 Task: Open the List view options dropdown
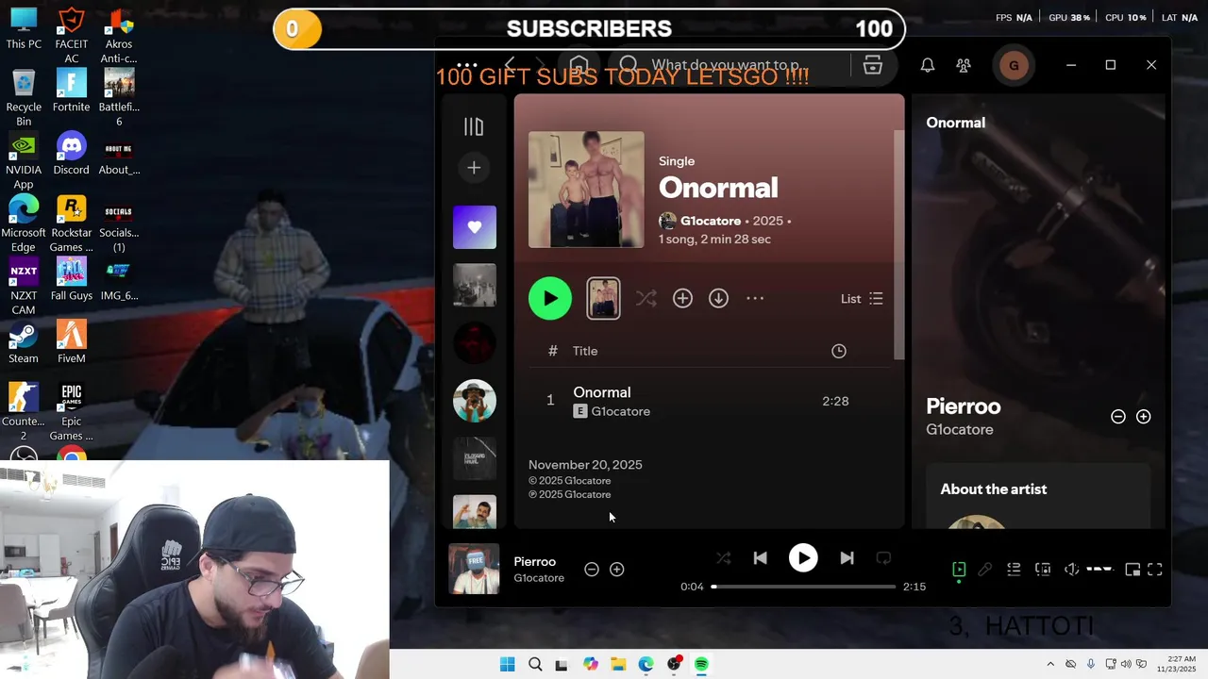point(862,299)
